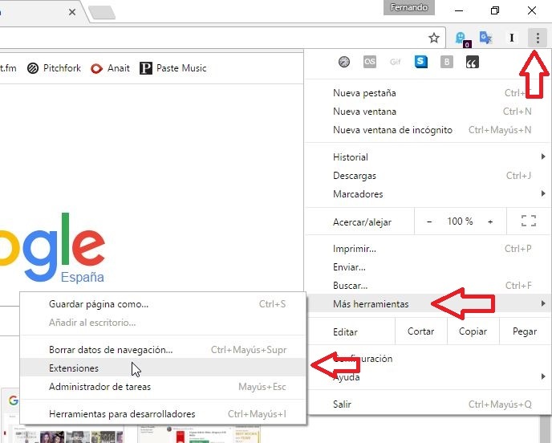The width and height of the screenshot is (552, 443).
Task: Open the Ghostery ghost extension
Action: 461,38
